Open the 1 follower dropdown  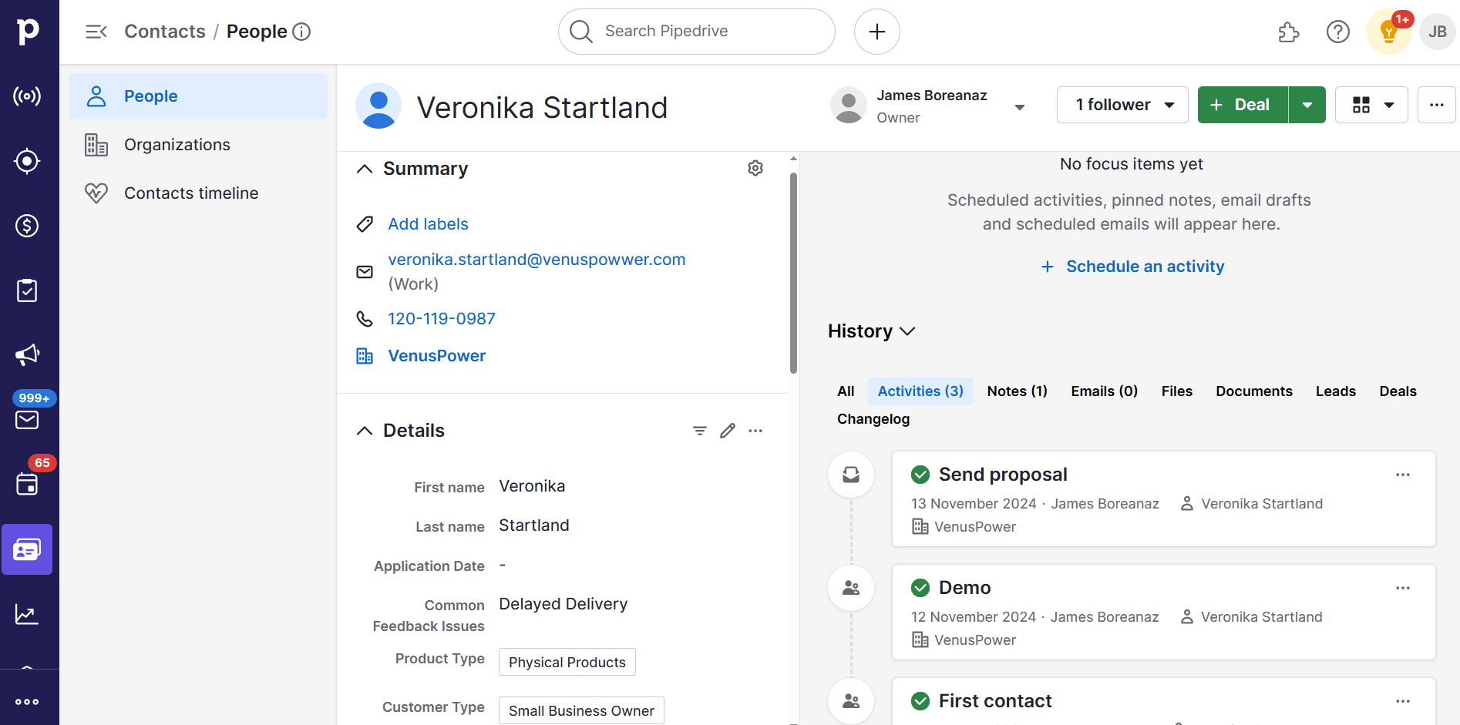click(1122, 104)
